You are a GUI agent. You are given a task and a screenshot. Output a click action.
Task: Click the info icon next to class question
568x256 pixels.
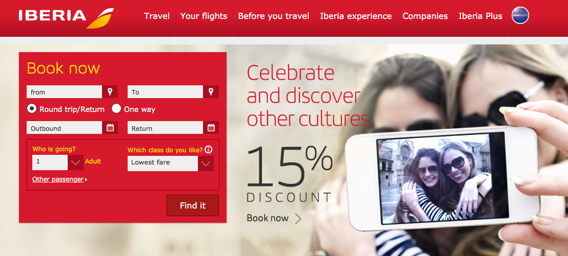pyautogui.click(x=208, y=150)
